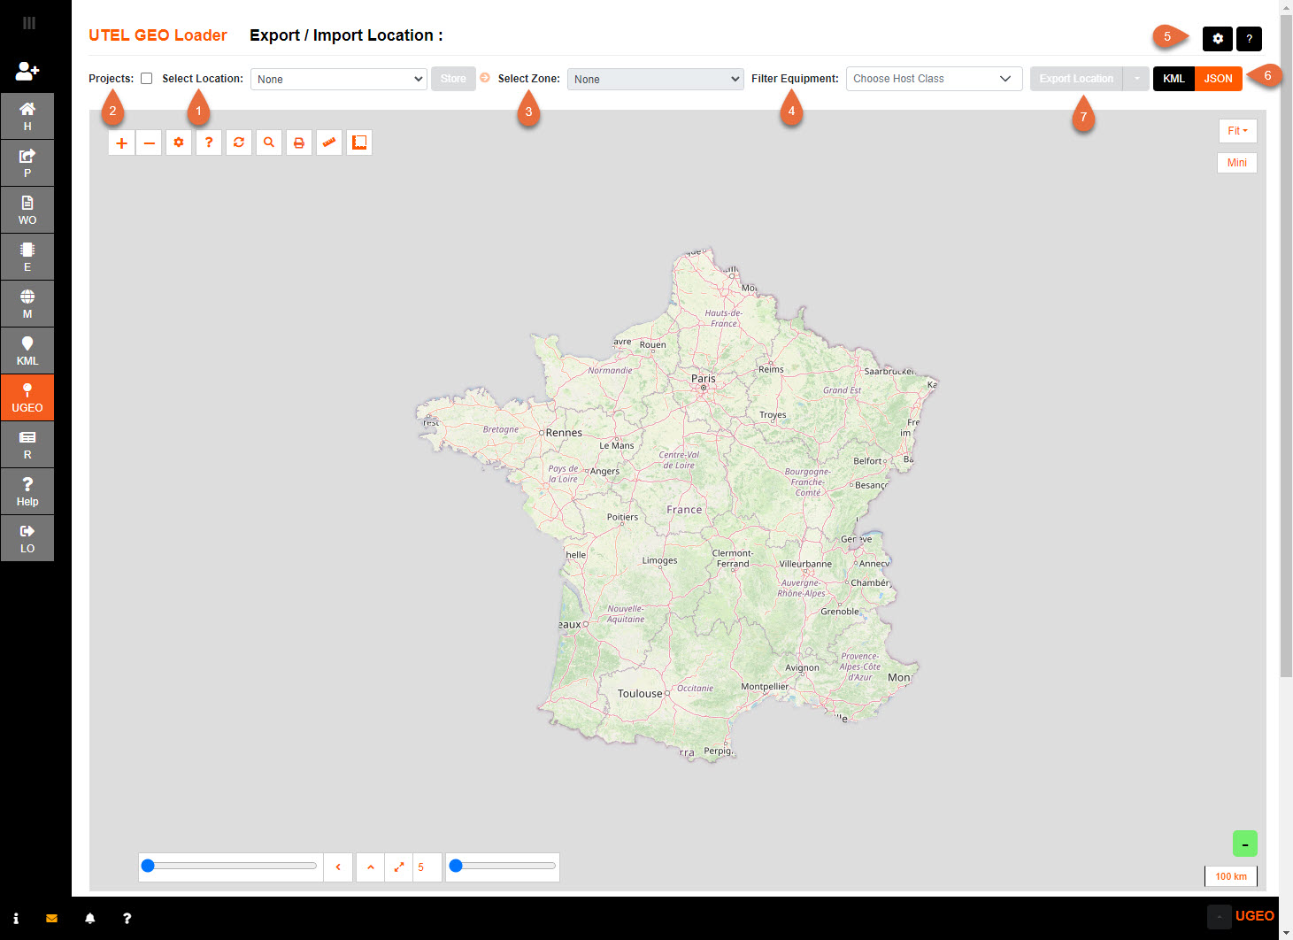Select the area selection map tool
The width and height of the screenshot is (1293, 940).
(x=359, y=143)
